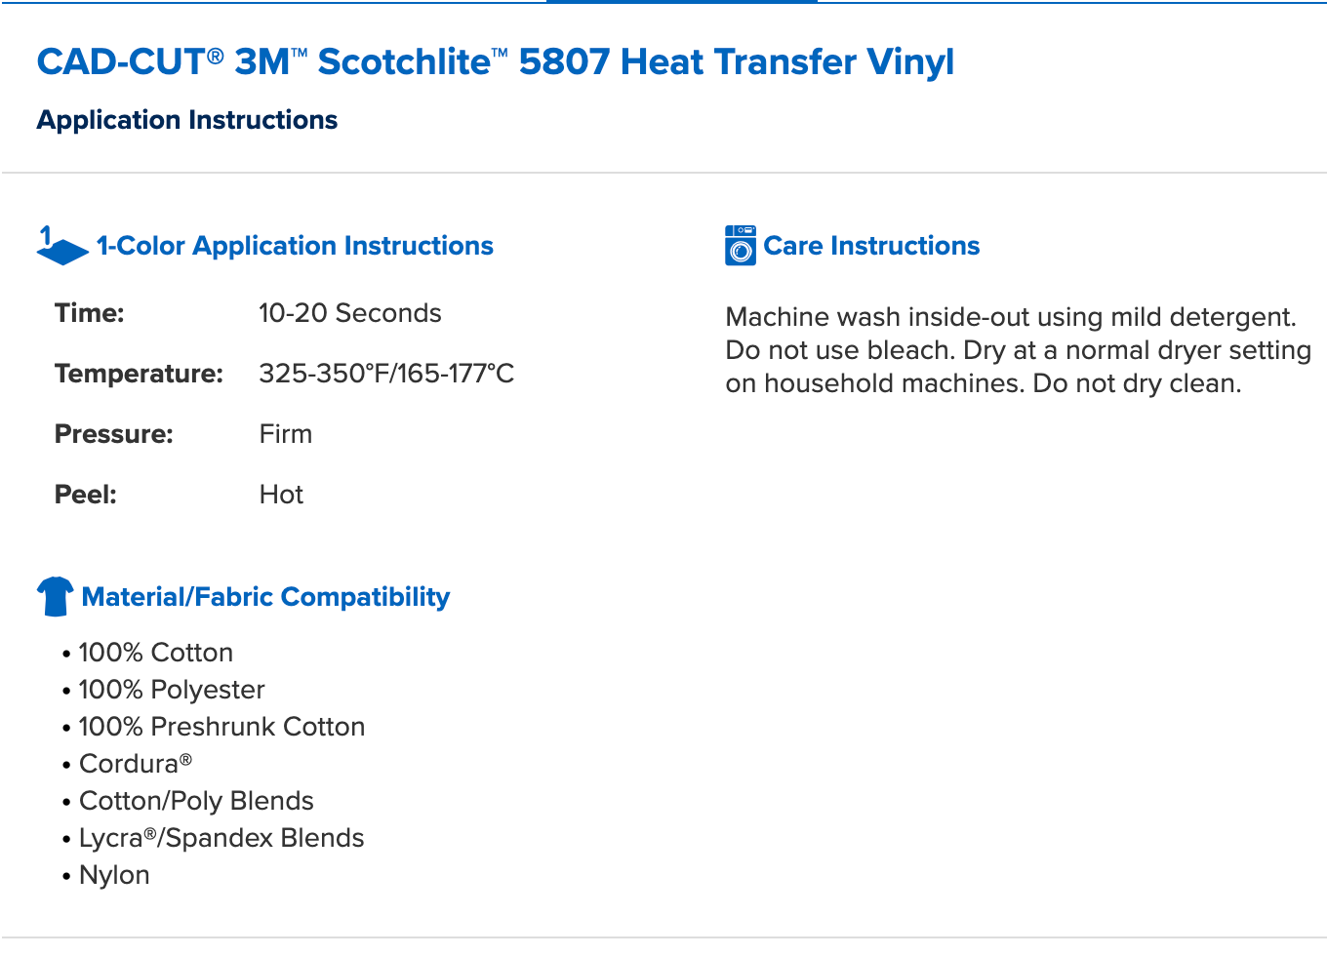Click the Nylon list item
Image resolution: width=1327 pixels, height=956 pixels.
click(114, 875)
